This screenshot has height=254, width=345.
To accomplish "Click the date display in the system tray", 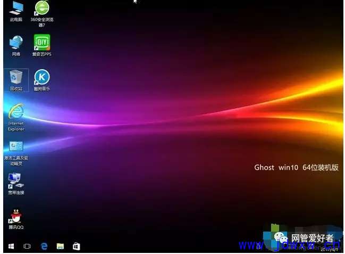I will coord(332,249).
